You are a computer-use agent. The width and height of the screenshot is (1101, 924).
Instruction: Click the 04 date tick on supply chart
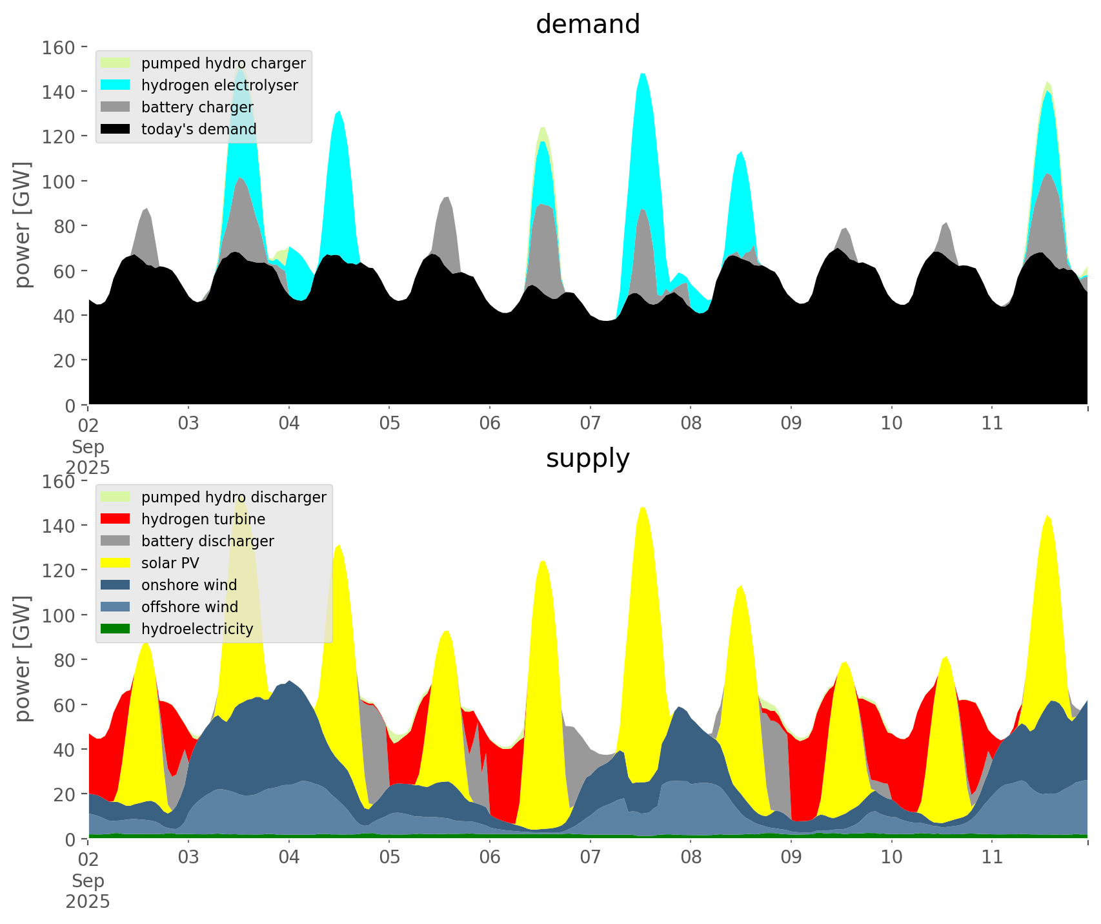click(288, 857)
